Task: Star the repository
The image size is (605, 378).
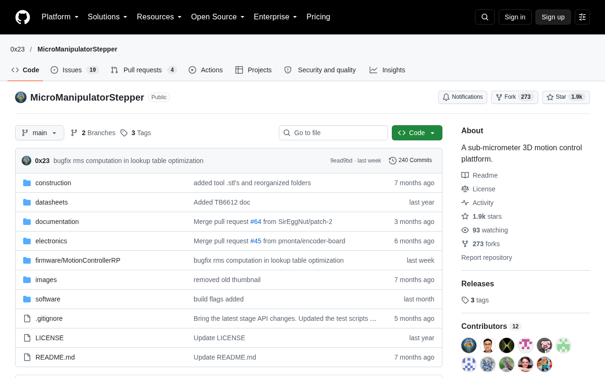Action: (566, 97)
